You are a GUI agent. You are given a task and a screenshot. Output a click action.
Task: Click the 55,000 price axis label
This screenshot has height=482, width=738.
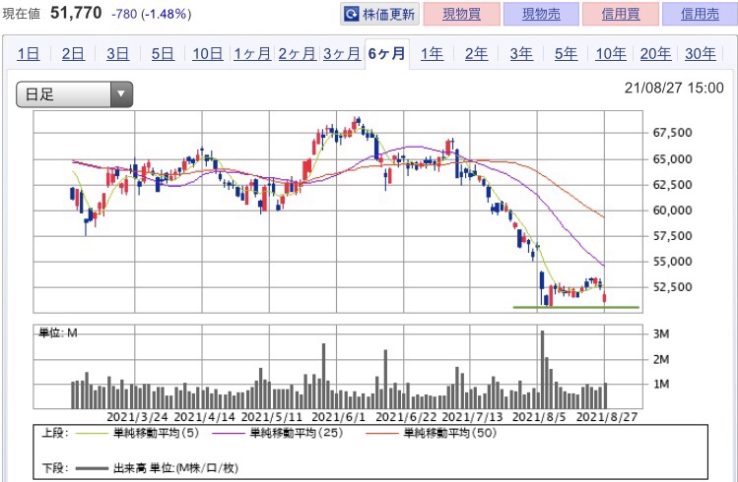coord(672,262)
